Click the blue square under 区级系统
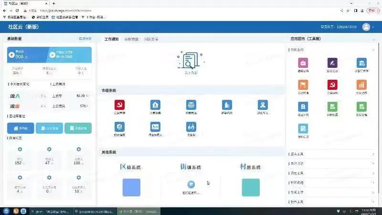The image size is (382, 215). point(131,187)
